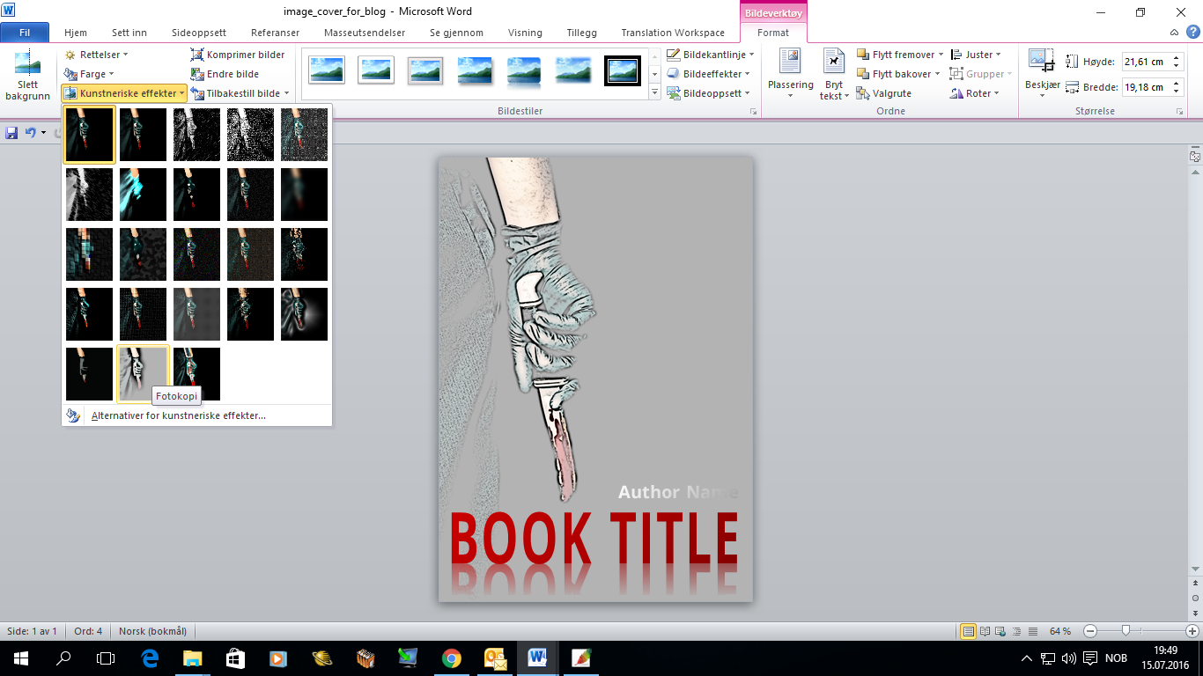Click the Save icon in quick access toolbar
The height and width of the screenshot is (676, 1203).
(11, 133)
